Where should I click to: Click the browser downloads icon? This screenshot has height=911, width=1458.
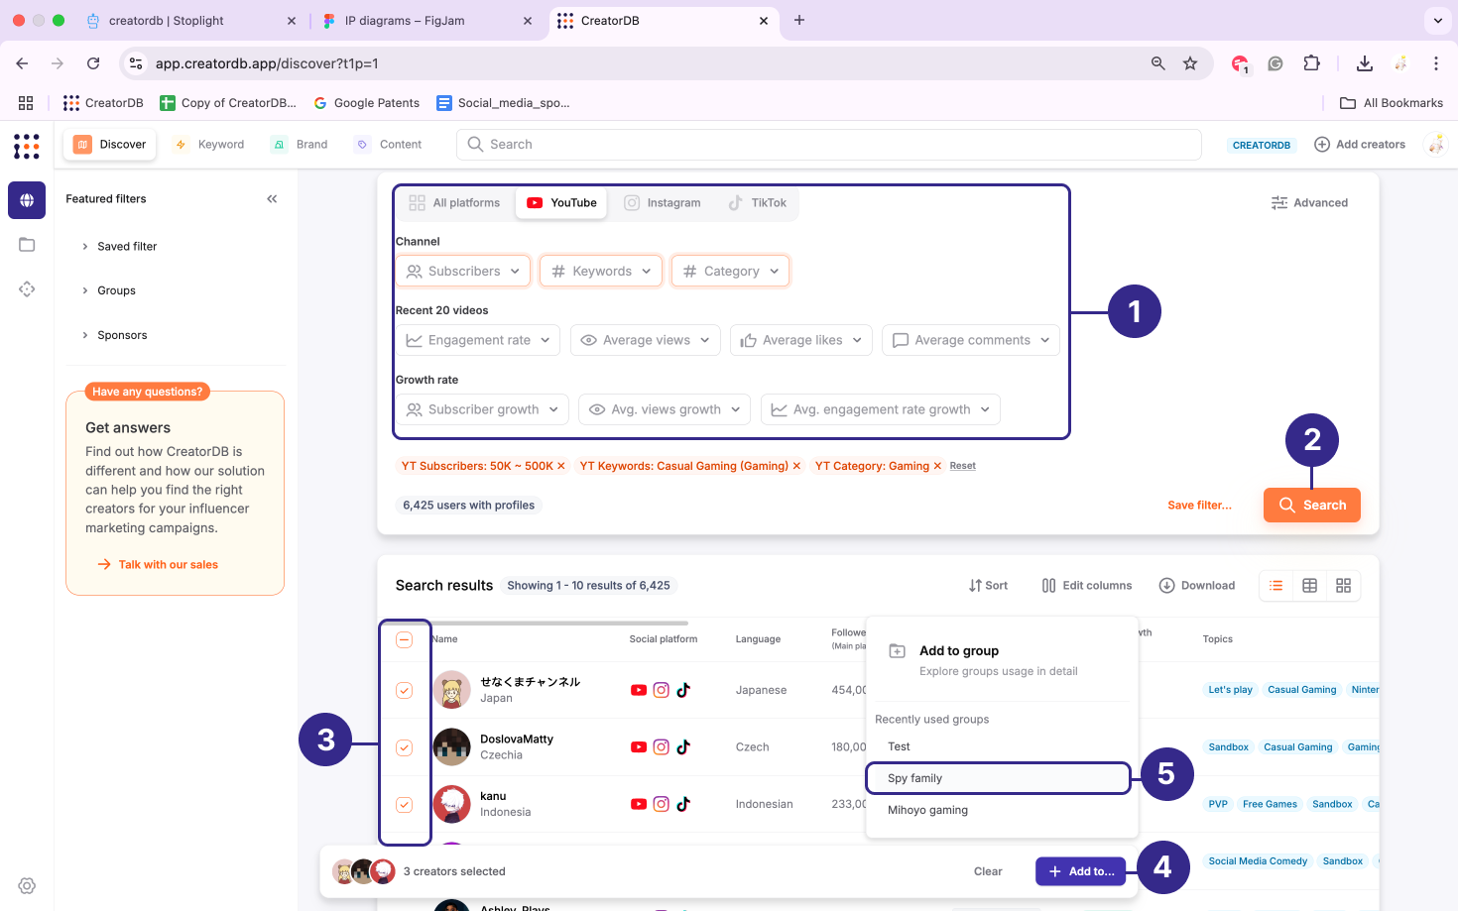click(1365, 63)
